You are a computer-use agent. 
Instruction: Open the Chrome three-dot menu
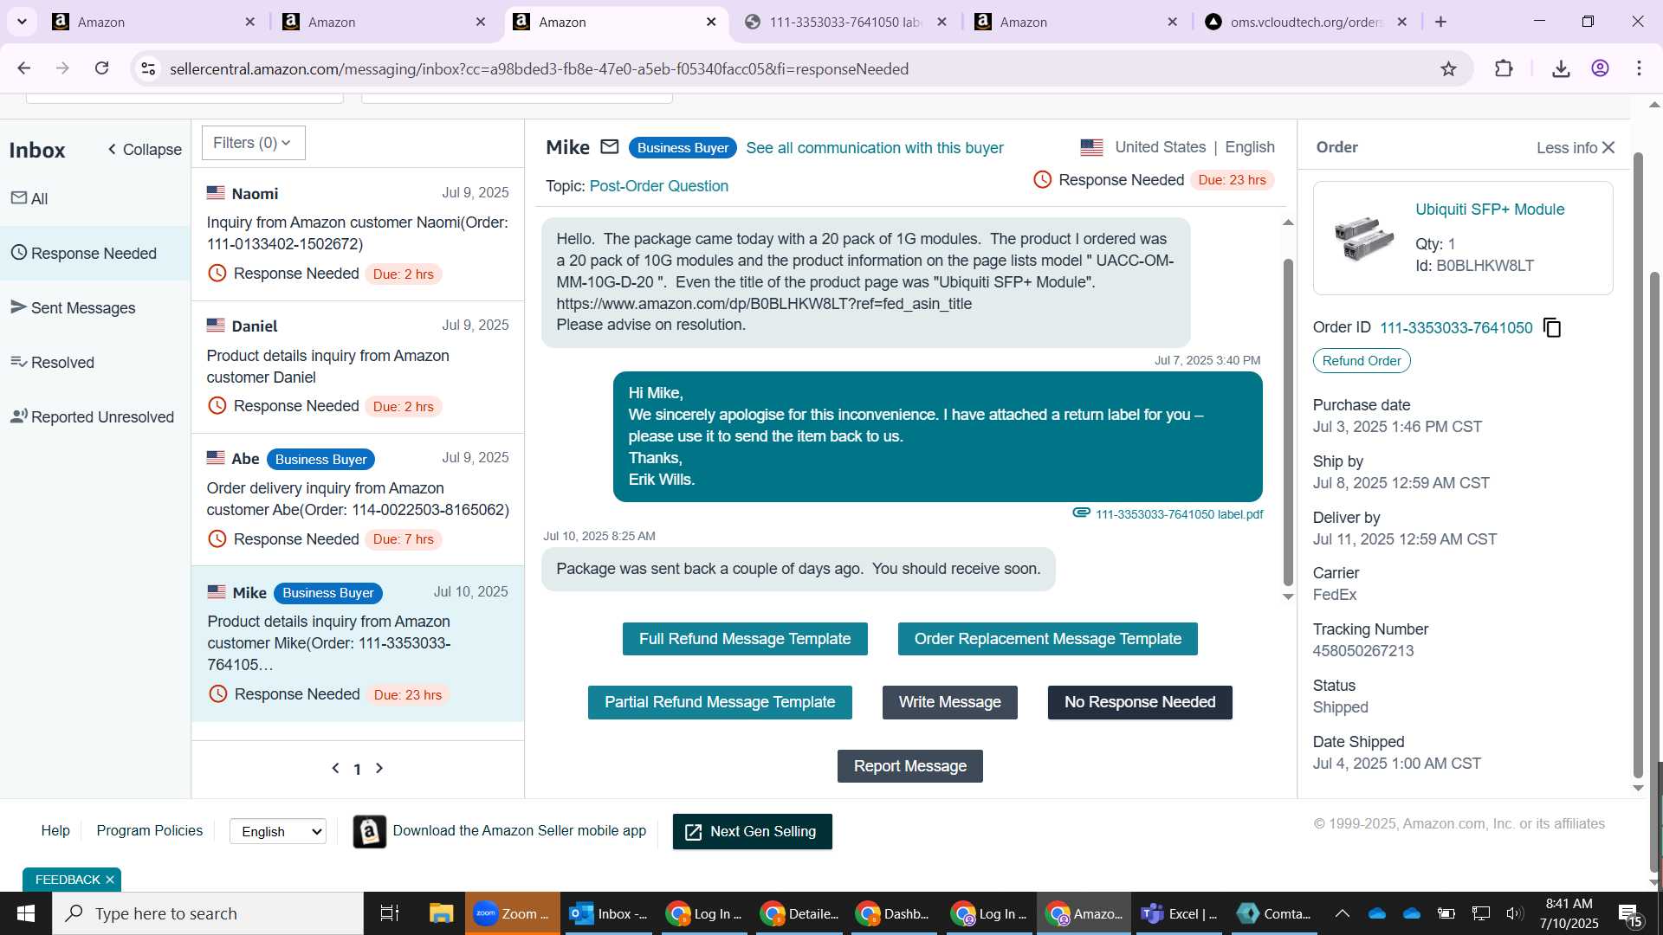click(x=1639, y=69)
